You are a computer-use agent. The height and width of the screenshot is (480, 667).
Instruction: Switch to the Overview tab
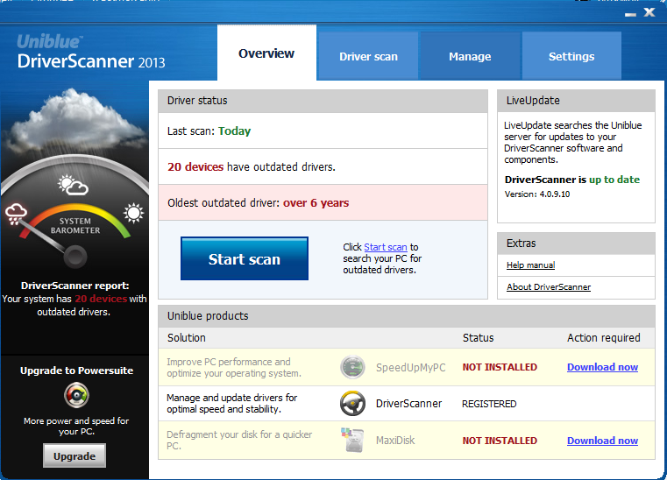[266, 53]
